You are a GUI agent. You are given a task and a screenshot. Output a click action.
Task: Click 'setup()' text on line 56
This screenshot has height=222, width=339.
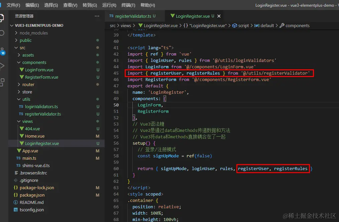tap(141, 143)
